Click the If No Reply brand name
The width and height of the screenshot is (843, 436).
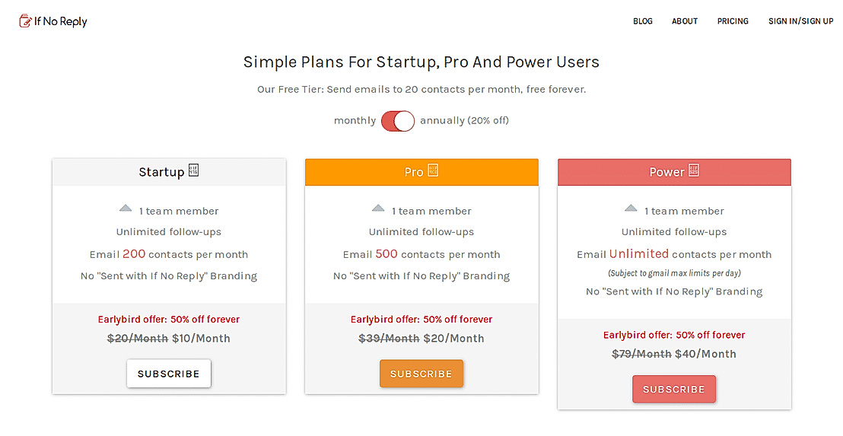[61, 21]
